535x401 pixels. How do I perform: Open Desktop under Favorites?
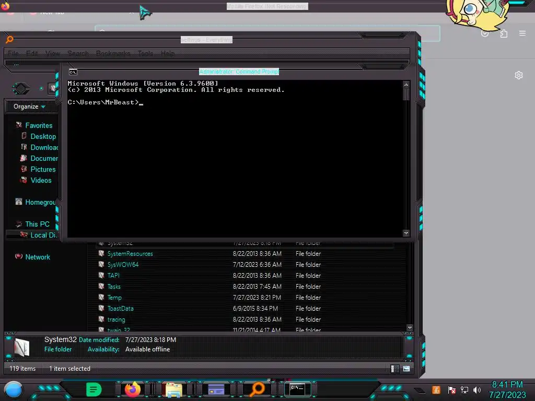[43, 136]
